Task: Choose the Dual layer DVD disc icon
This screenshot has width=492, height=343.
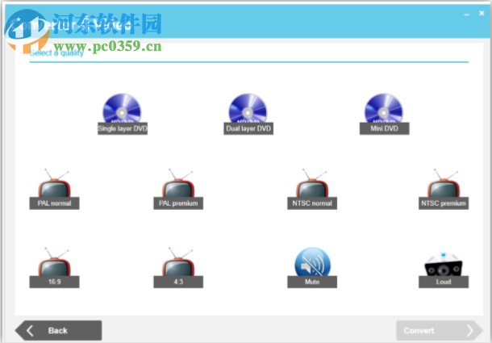Action: pyautogui.click(x=248, y=108)
